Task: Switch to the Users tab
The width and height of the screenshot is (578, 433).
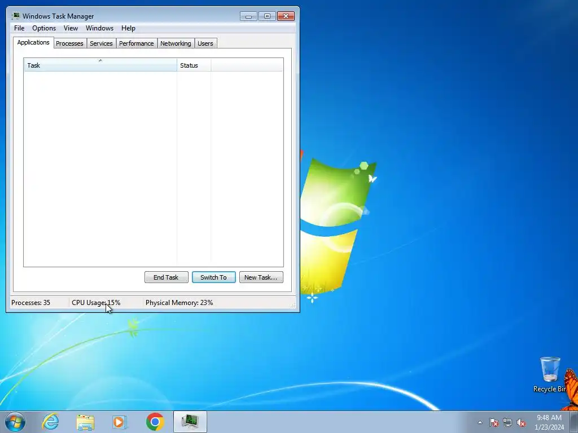Action: (x=205, y=43)
